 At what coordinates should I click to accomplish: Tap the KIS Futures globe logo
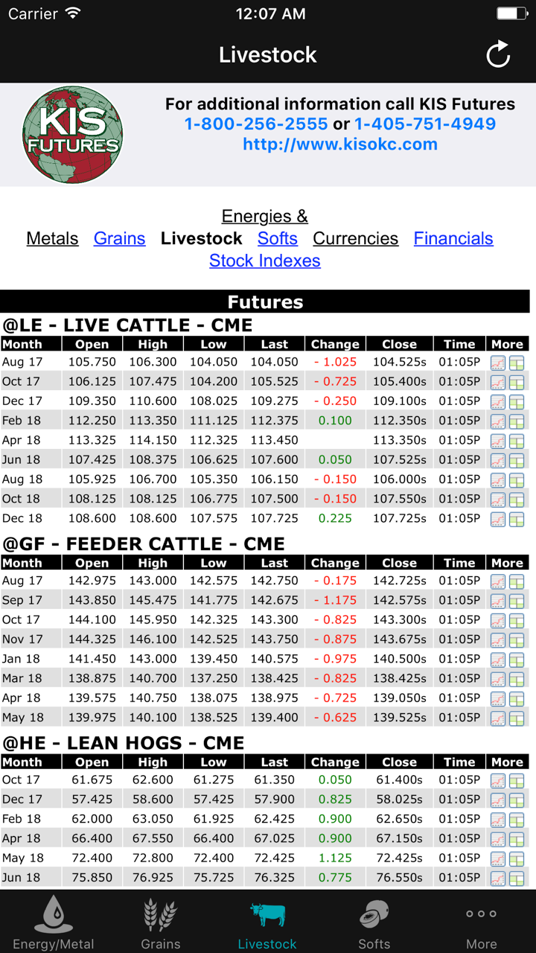pyautogui.click(x=72, y=135)
